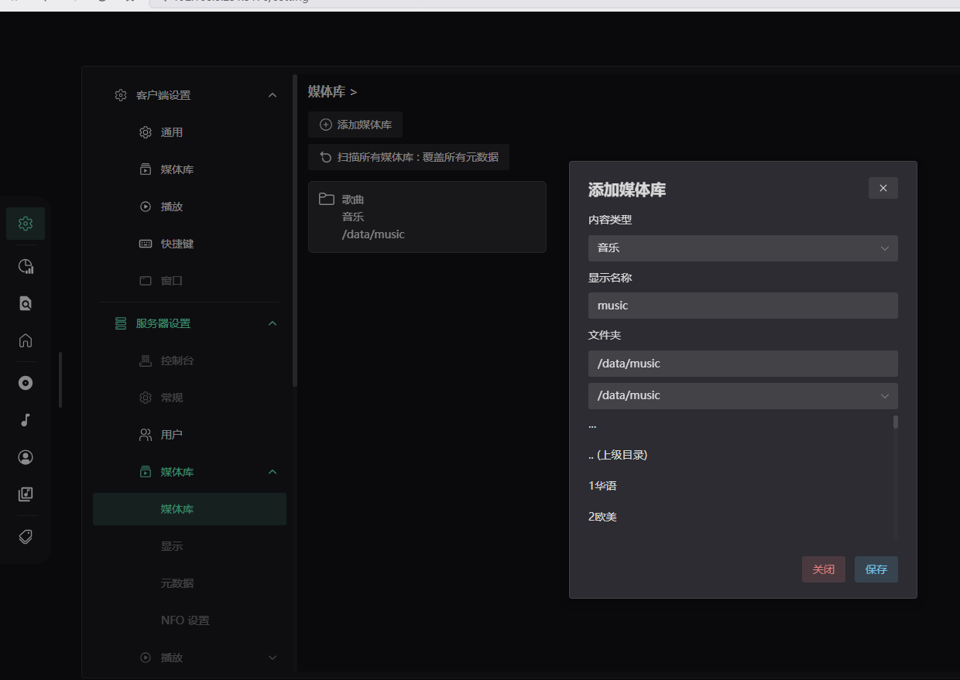960x680 pixels.
Task: Click the 显示名称 input containing music
Action: (742, 306)
